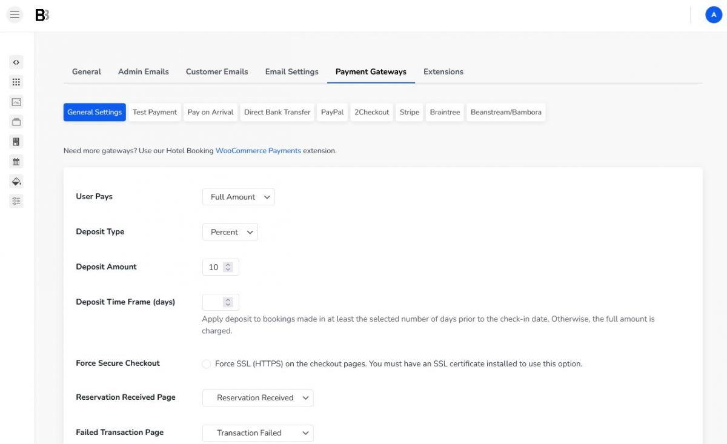Image resolution: width=727 pixels, height=444 pixels.
Task: Open the settings sliders icon in sidebar
Action: point(16,200)
